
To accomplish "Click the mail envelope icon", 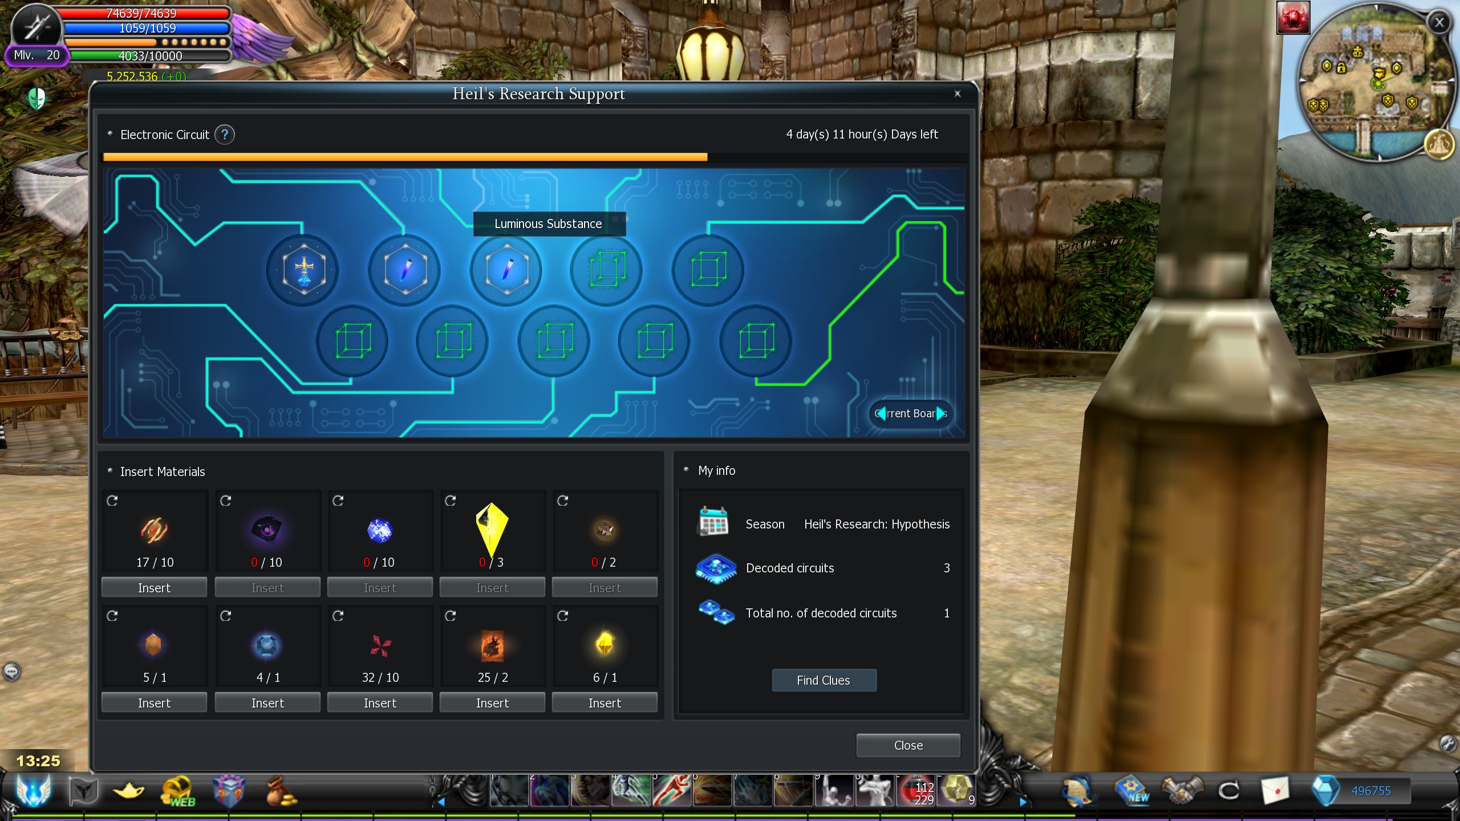I will (1275, 791).
